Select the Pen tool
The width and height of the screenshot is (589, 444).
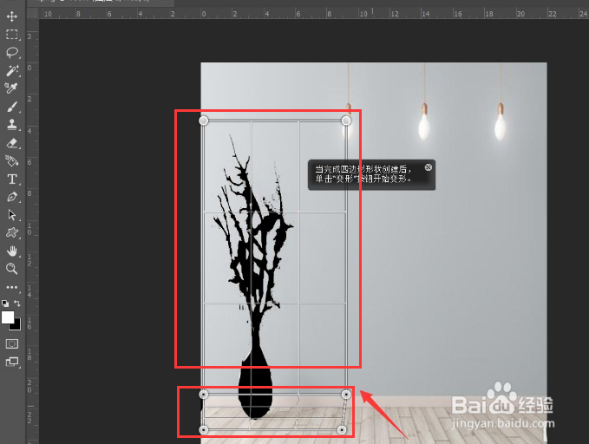(x=11, y=197)
